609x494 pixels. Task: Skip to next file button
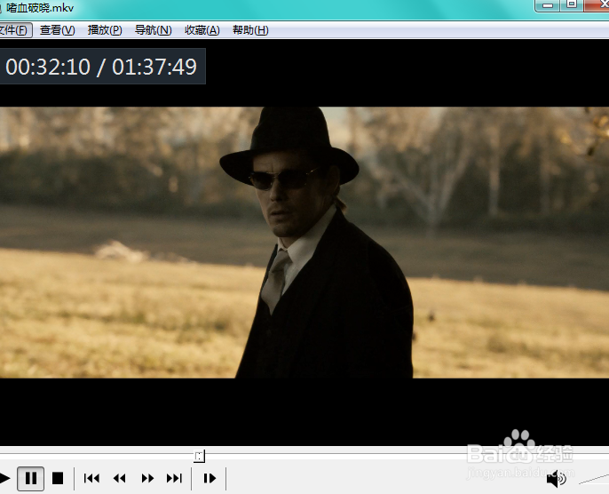[174, 479]
